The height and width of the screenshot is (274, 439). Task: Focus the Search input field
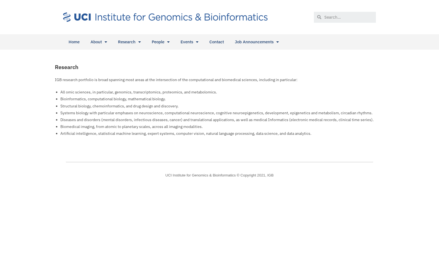point(348,17)
